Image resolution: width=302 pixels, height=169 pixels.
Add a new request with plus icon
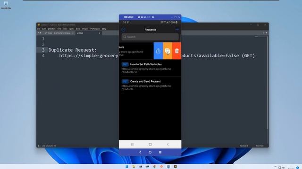177,30
